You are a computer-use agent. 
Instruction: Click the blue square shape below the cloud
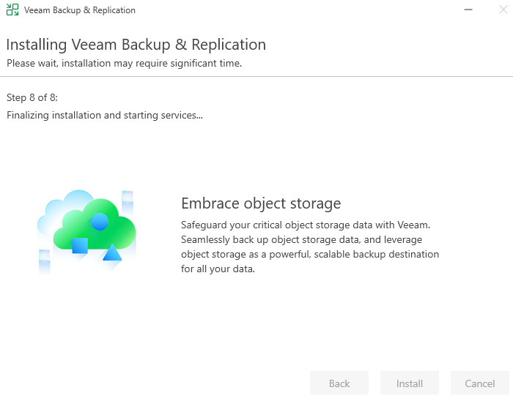click(80, 246)
